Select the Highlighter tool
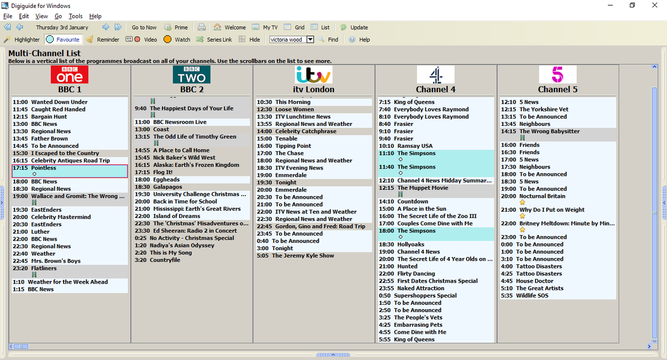The height and width of the screenshot is (360, 667). [21, 40]
